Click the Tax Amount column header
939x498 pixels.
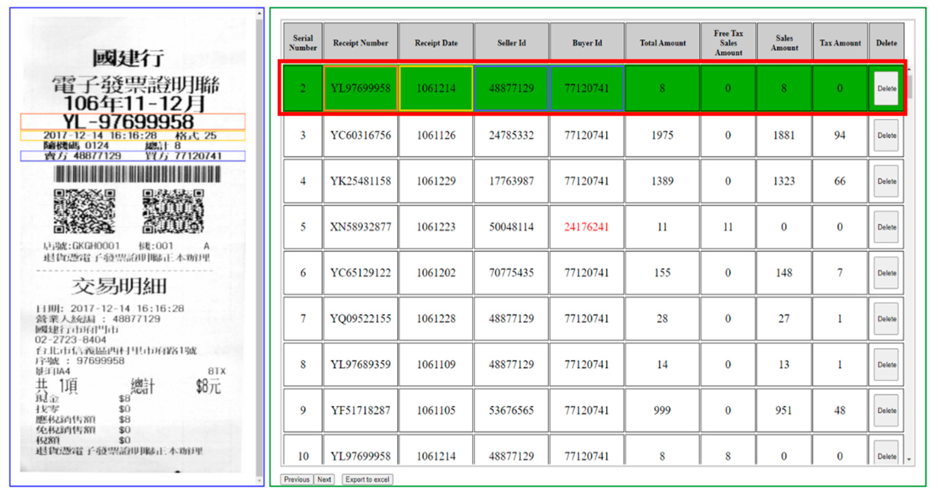840,43
